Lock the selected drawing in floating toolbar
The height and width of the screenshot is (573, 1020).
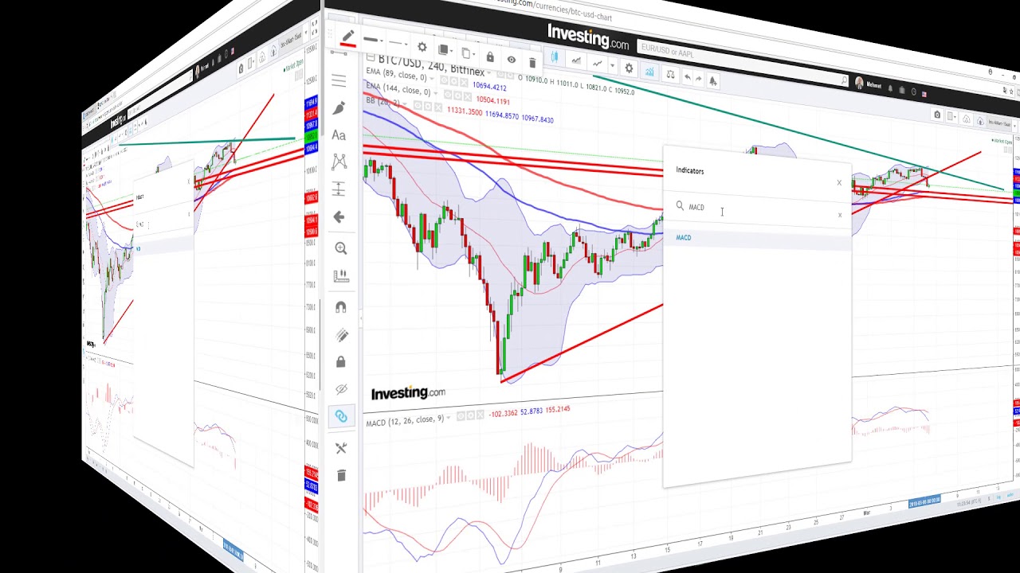click(490, 57)
